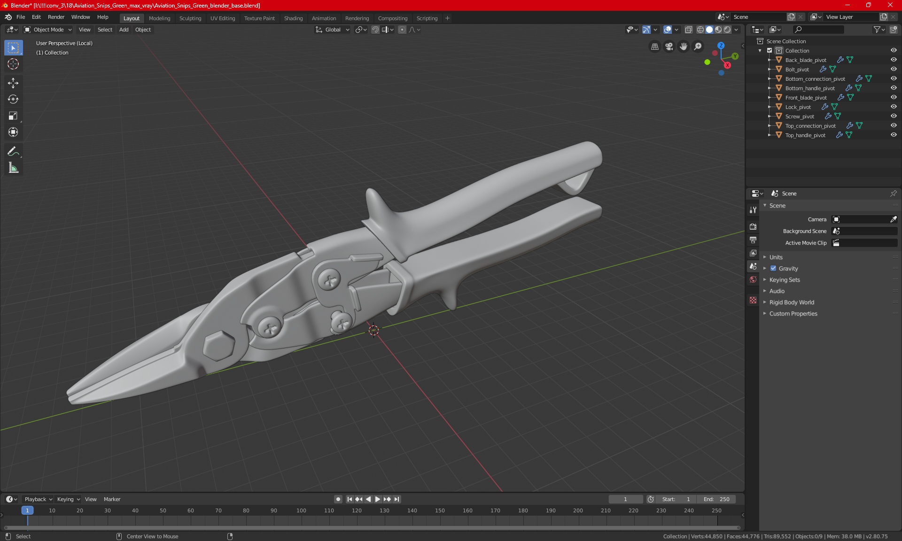Activate the Scale tool

point(13,116)
